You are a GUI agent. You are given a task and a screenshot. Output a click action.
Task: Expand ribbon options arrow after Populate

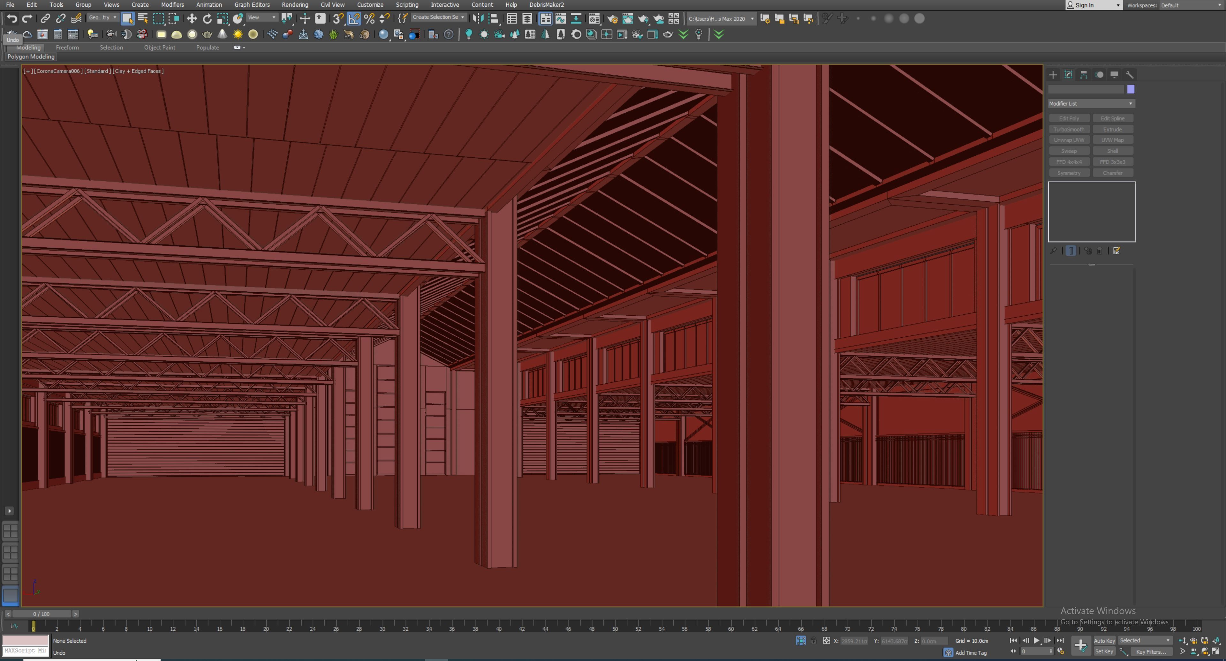(240, 48)
